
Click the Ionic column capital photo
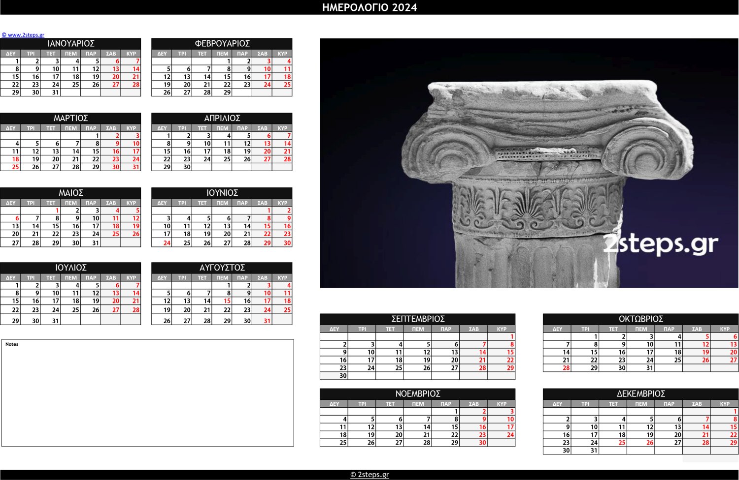[x=529, y=163]
